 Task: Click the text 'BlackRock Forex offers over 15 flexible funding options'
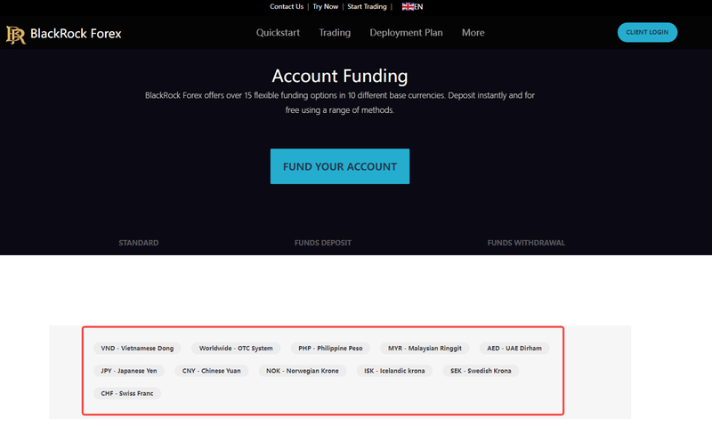[241, 95]
